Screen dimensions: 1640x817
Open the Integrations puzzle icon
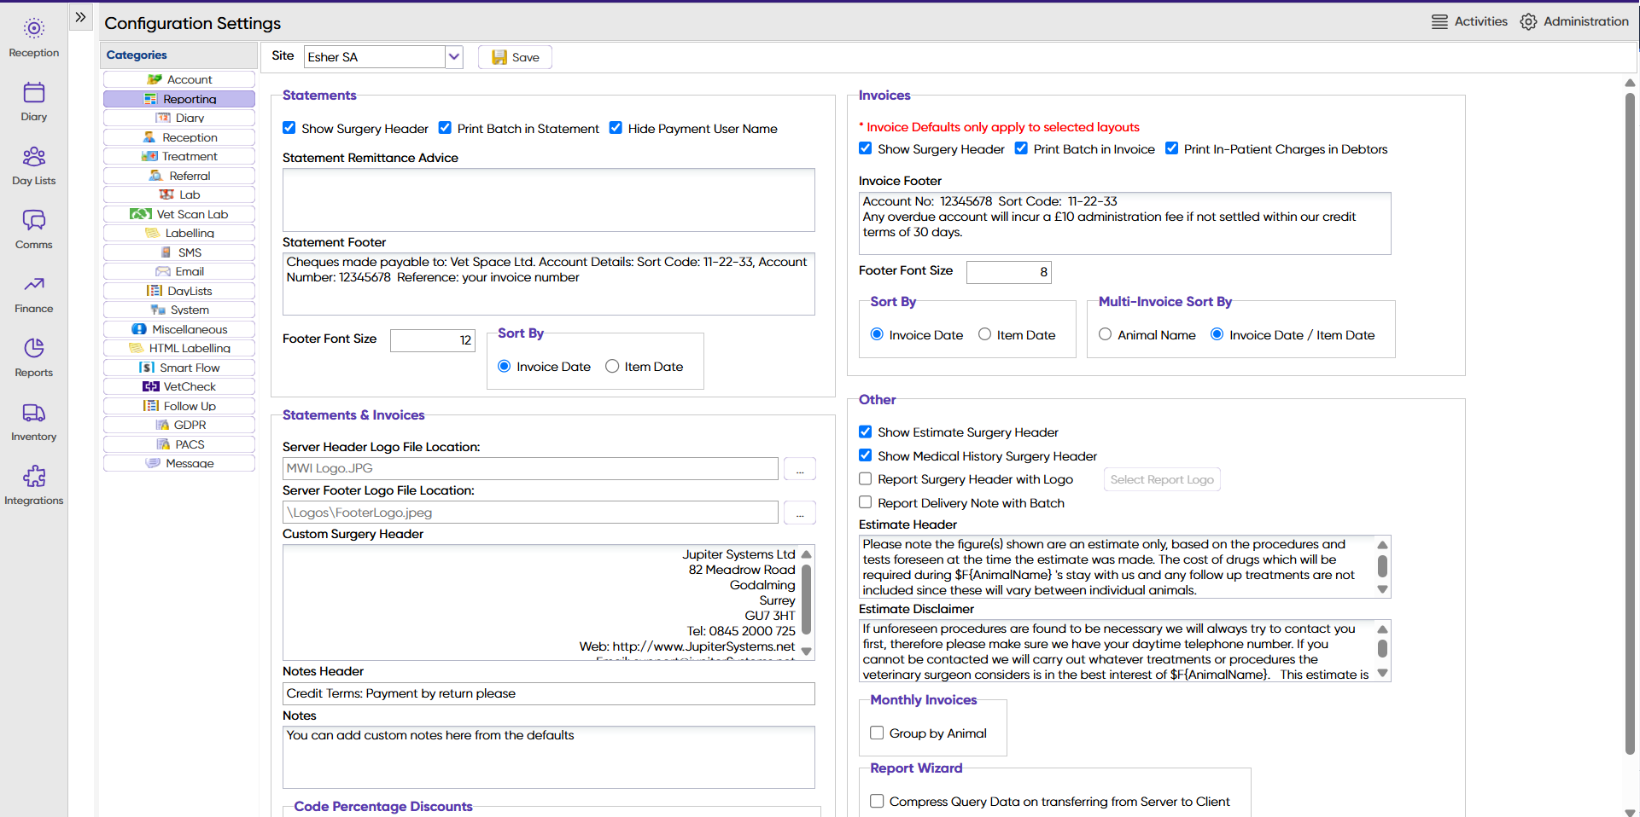34,477
